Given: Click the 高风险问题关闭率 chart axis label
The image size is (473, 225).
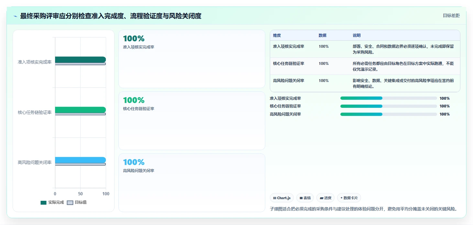Looking at the screenshot, I should 35,162.
